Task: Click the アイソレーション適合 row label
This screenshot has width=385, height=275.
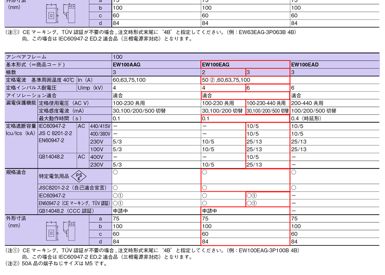Action: click(31, 95)
